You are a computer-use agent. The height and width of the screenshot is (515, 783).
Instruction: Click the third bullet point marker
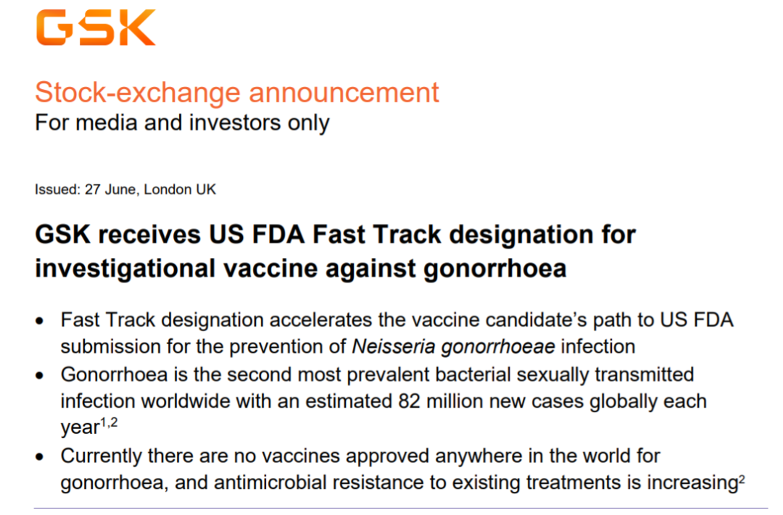41,458
